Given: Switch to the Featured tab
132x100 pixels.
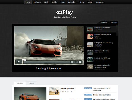Looking at the screenshot, I should [114, 22].
